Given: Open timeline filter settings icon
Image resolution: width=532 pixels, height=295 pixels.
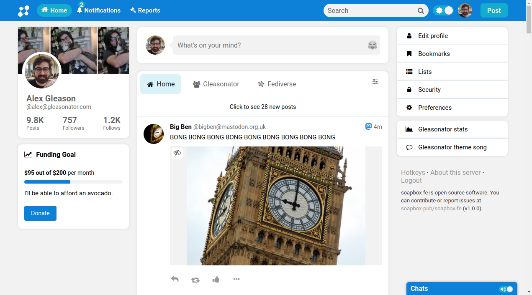Looking at the screenshot, I should coord(375,82).
